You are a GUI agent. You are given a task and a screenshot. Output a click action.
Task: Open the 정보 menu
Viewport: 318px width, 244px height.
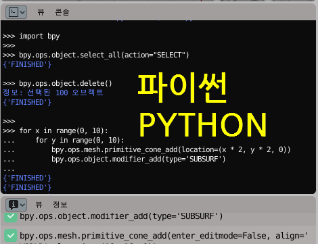pyautogui.click(x=60, y=205)
